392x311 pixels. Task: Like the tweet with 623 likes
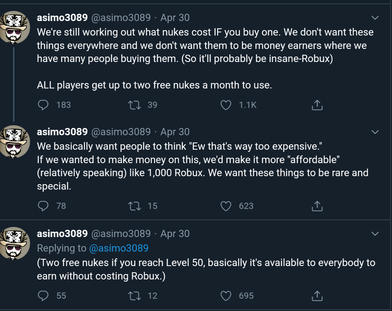[226, 206]
